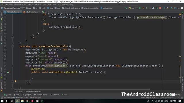Toggle the Build Variants side panel

(1, 72)
